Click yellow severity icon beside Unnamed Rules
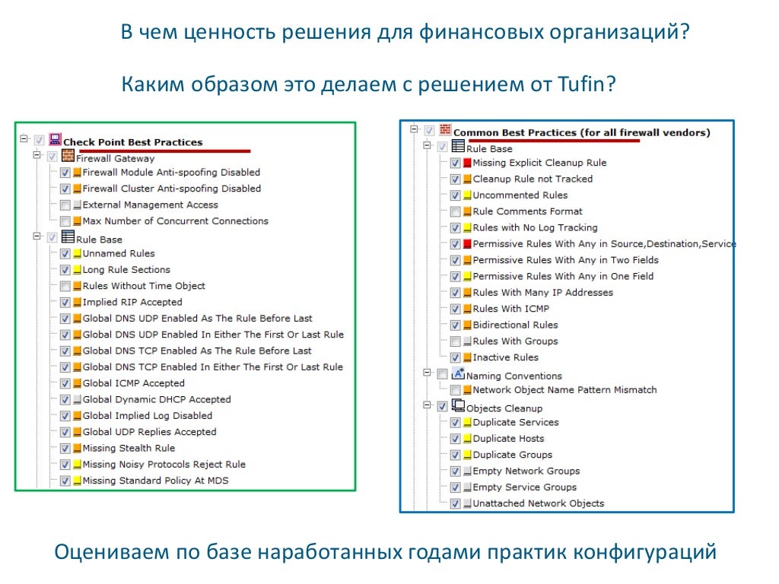 (x=77, y=254)
